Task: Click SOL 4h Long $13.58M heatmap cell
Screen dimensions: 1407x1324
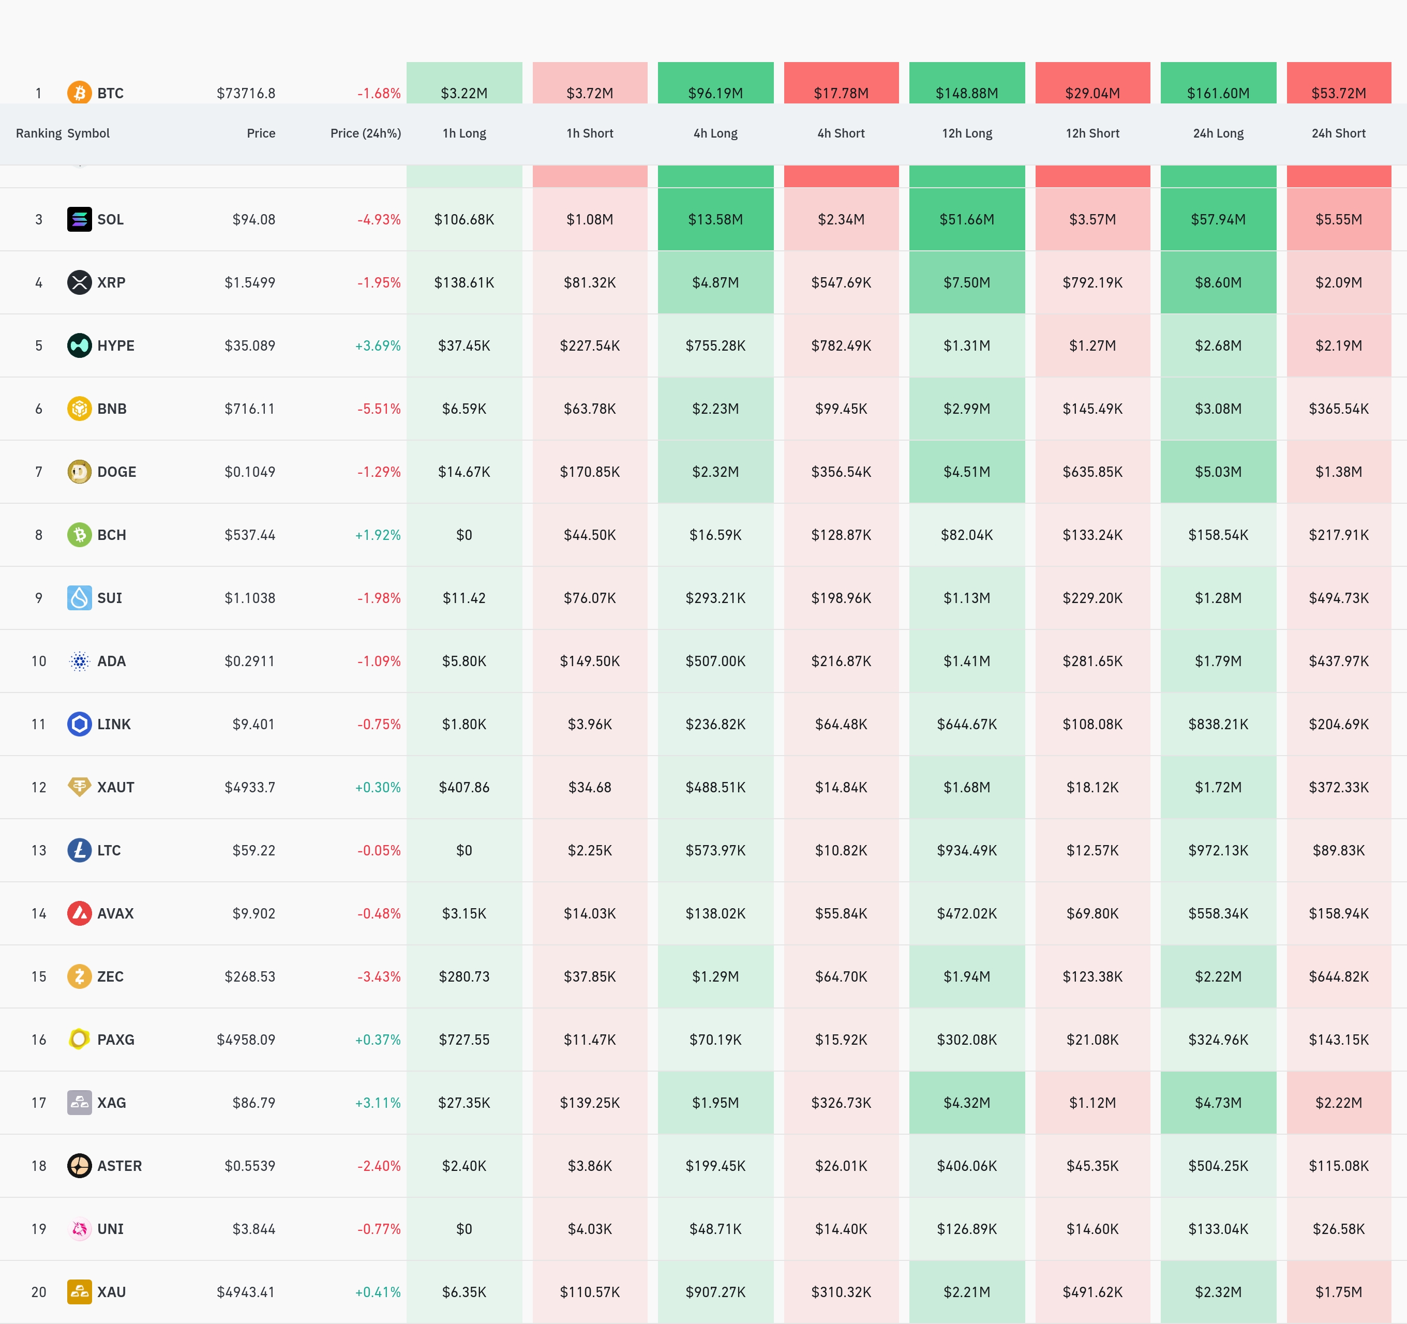Action: 715,219
